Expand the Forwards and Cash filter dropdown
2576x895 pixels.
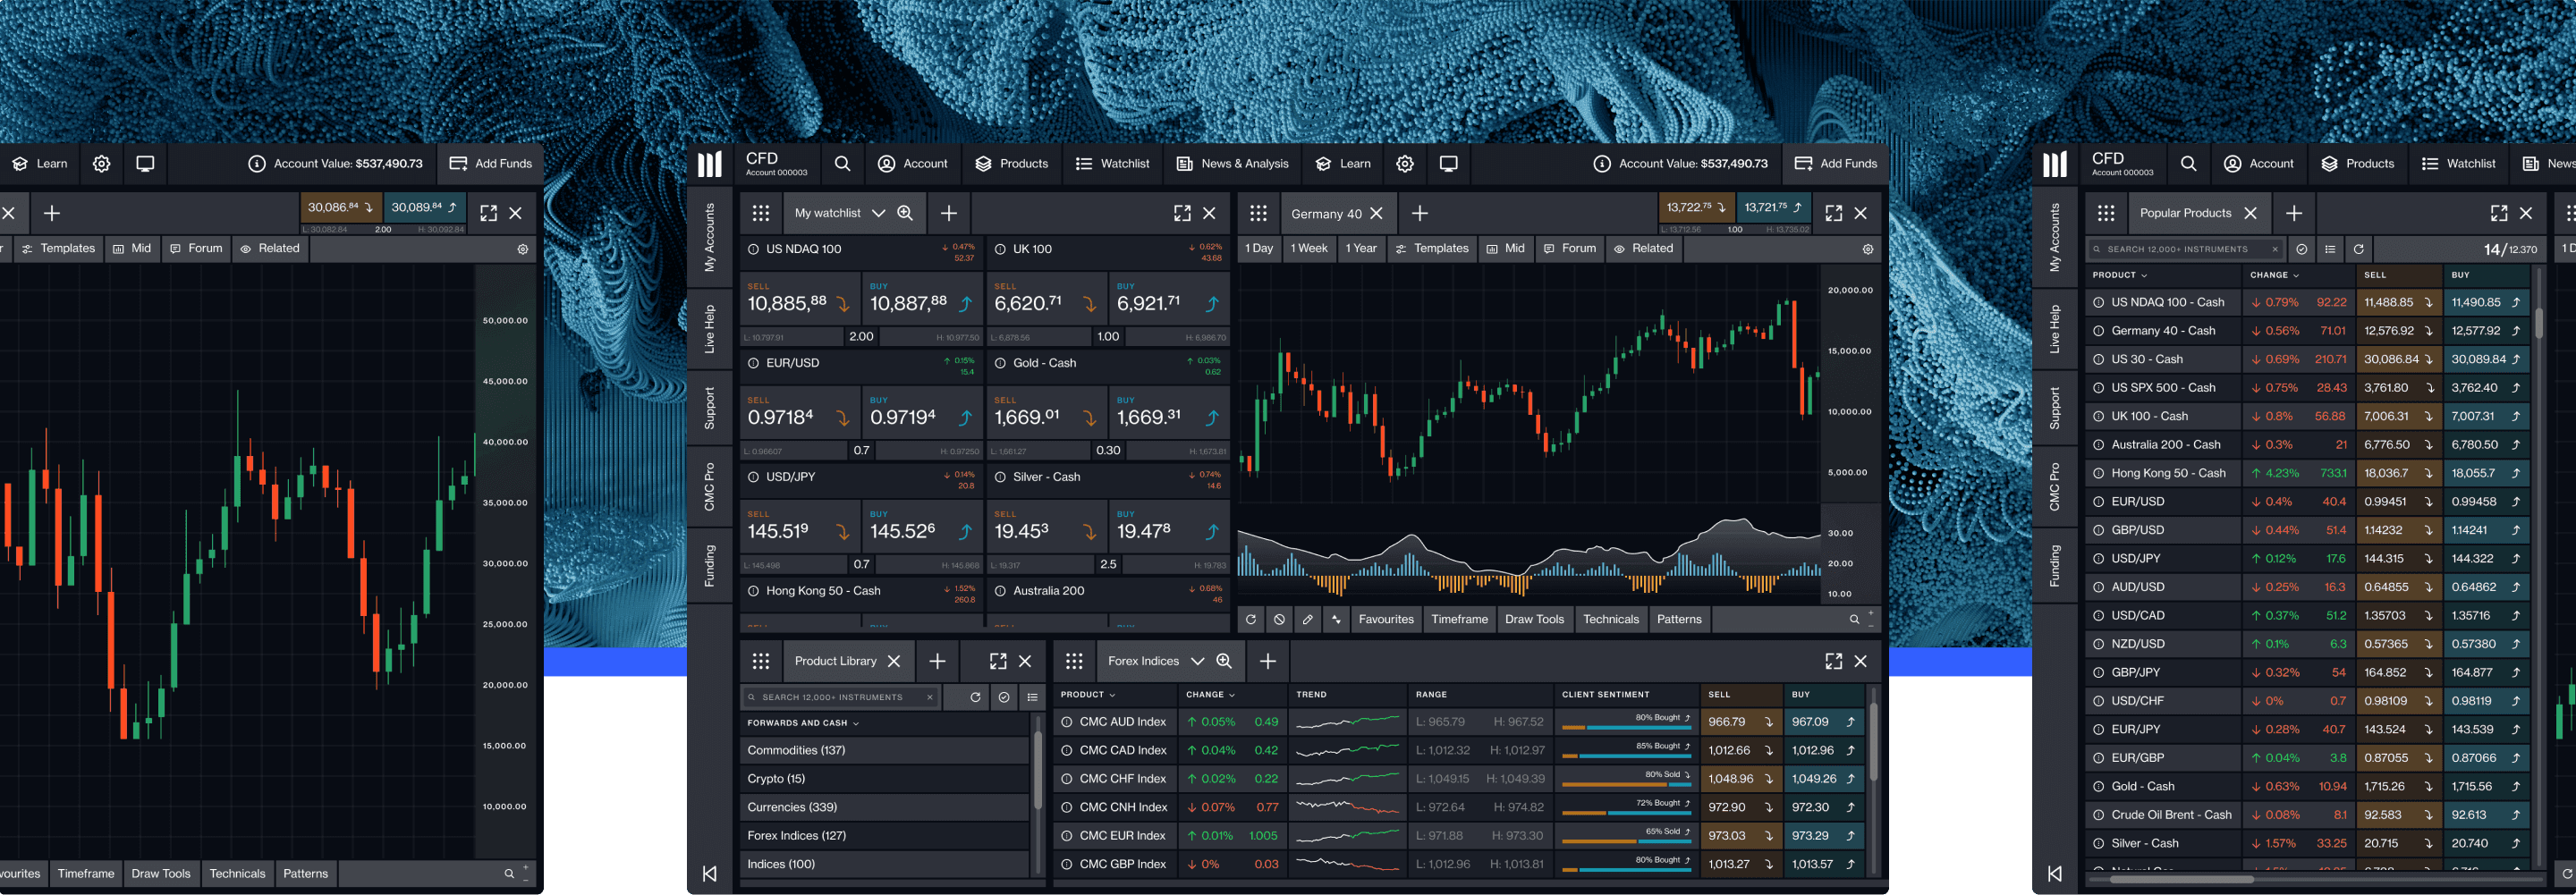(x=856, y=723)
